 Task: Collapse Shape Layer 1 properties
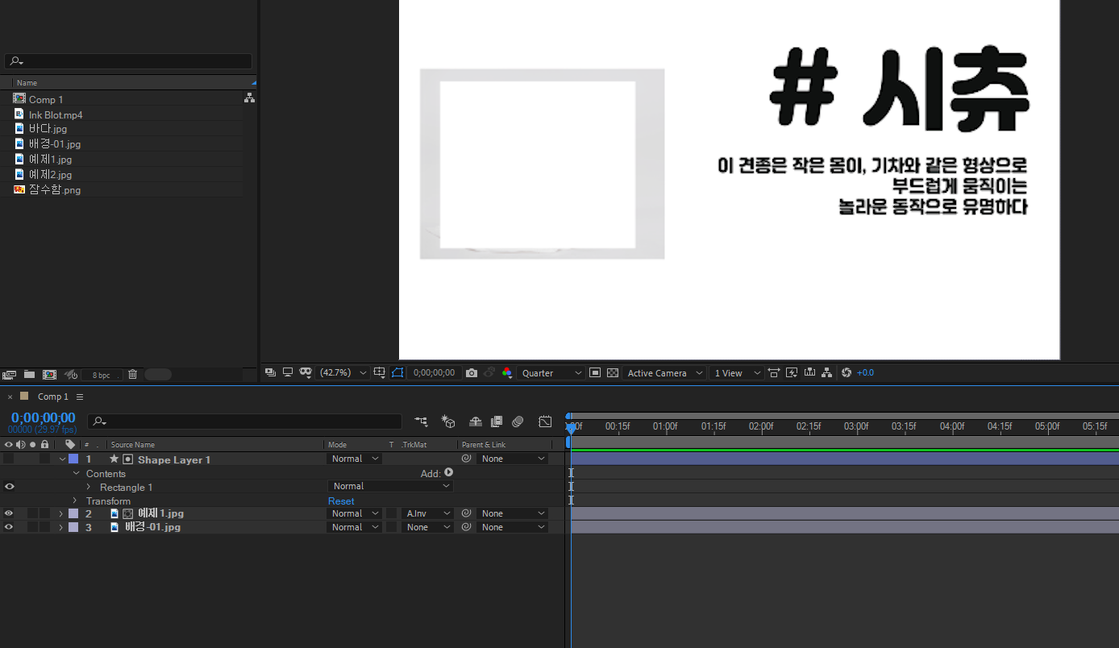[x=62, y=459]
